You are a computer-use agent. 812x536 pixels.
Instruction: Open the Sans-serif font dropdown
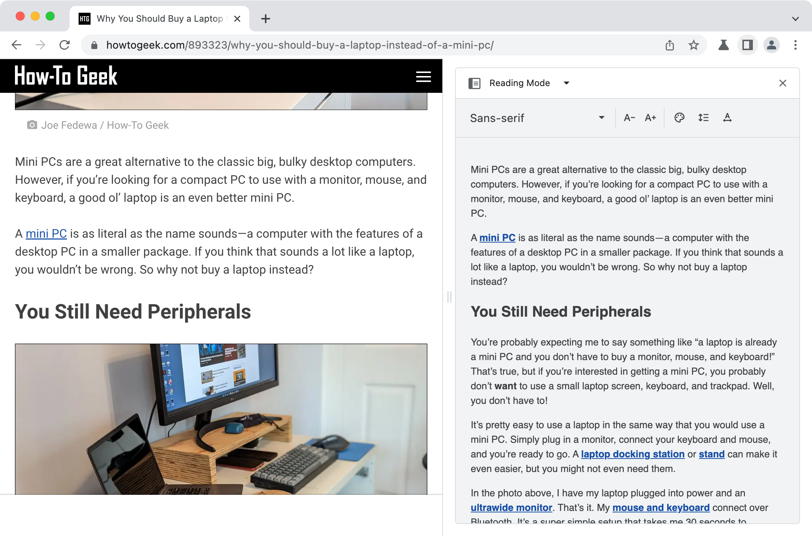pyautogui.click(x=601, y=118)
